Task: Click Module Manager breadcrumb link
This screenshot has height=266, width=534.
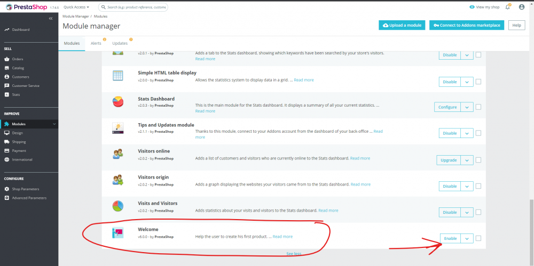Action: (x=76, y=17)
